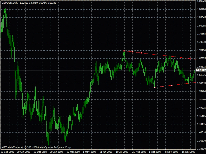Click the open price value 1.62853
This screenshot has height=154, width=206.
[24, 3]
